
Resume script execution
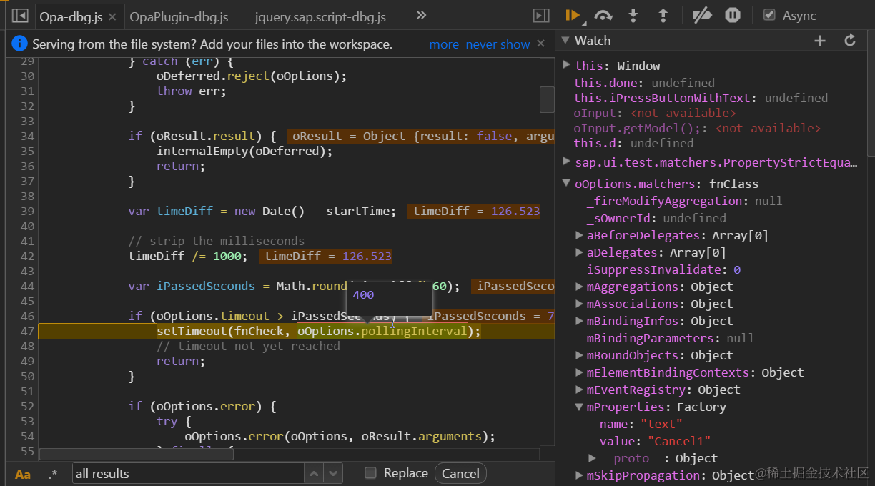pos(573,15)
